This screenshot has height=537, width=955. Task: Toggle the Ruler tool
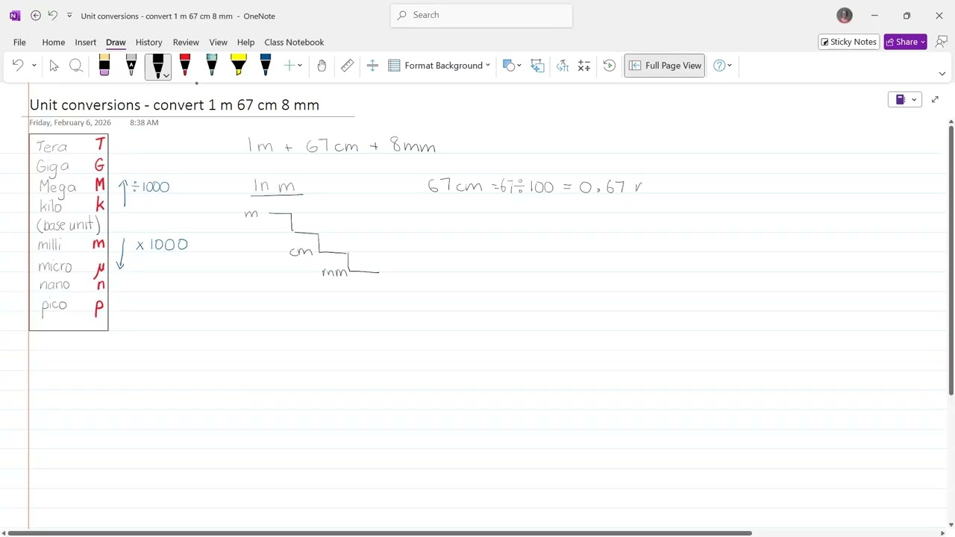pyautogui.click(x=348, y=66)
